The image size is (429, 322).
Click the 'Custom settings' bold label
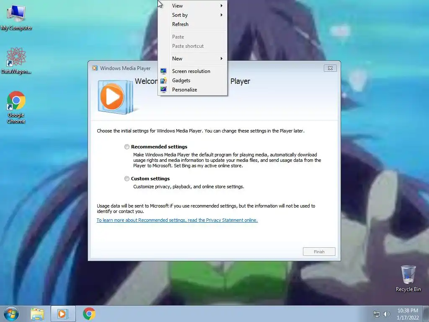pos(150,179)
